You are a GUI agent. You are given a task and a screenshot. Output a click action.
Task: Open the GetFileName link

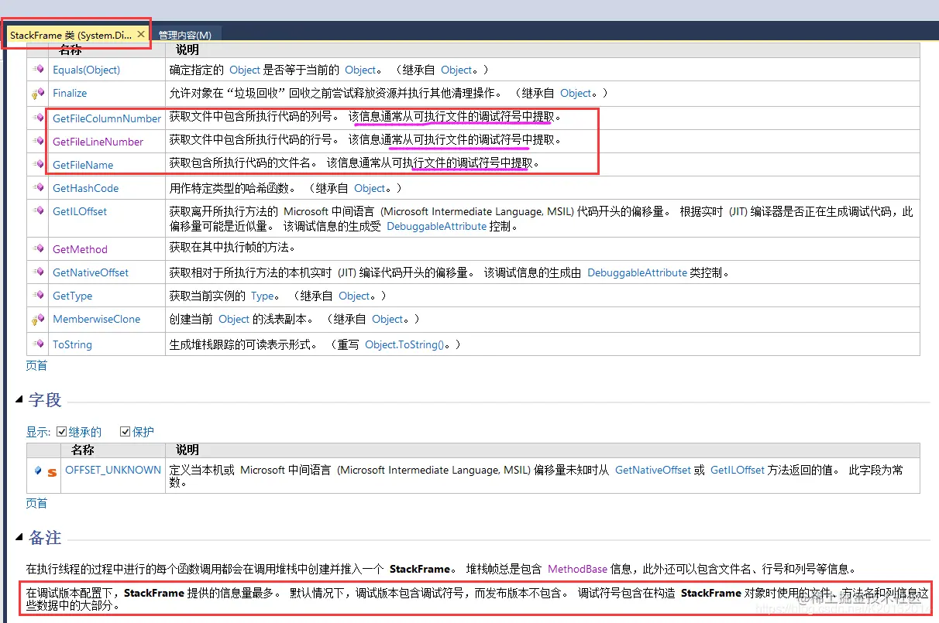pyautogui.click(x=83, y=165)
